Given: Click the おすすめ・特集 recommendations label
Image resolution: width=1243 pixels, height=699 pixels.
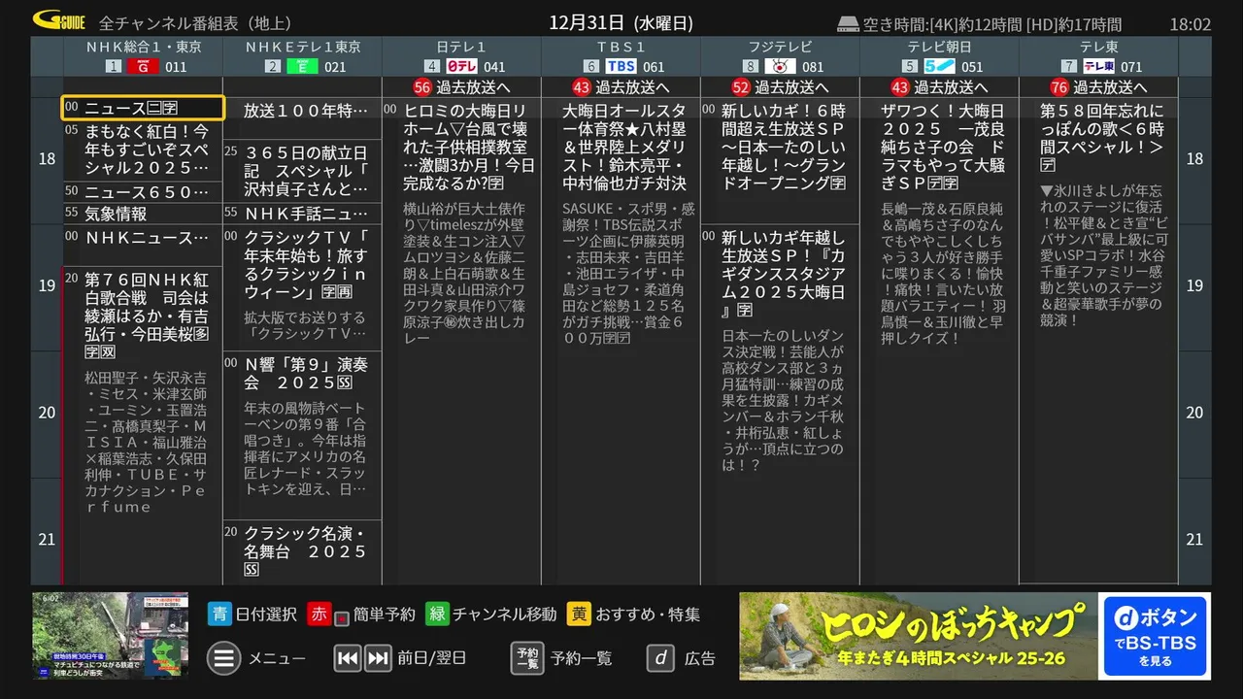Looking at the screenshot, I should coord(648,614).
